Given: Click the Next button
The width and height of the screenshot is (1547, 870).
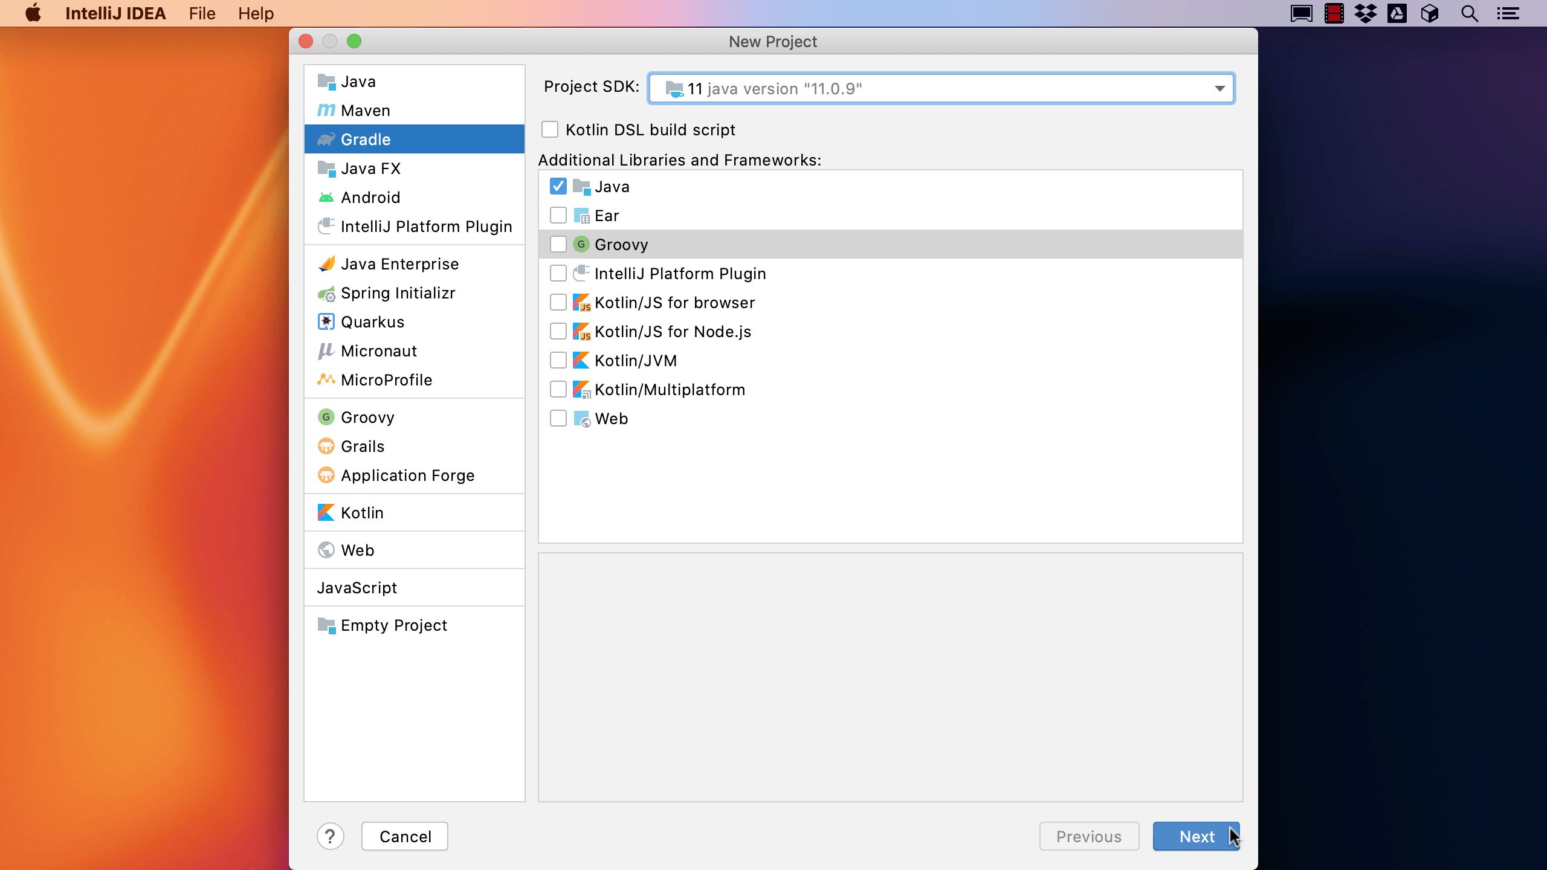Looking at the screenshot, I should click(1196, 836).
